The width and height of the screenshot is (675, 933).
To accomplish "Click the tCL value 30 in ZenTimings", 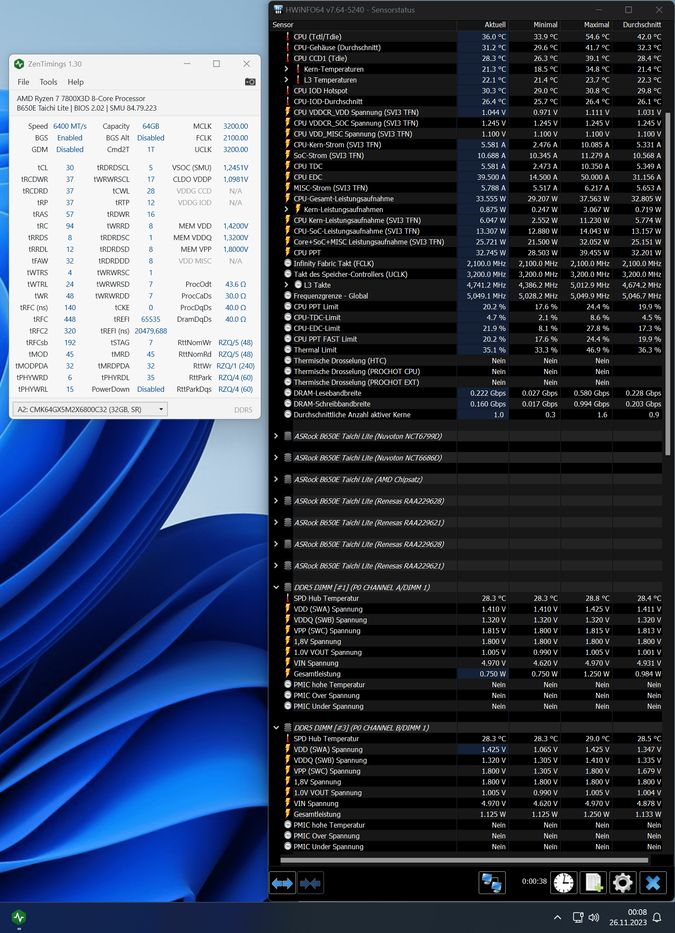I will 70,168.
